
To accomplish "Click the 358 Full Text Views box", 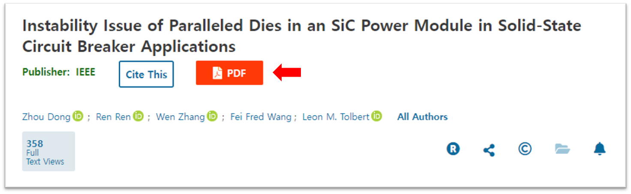I will click(48, 152).
